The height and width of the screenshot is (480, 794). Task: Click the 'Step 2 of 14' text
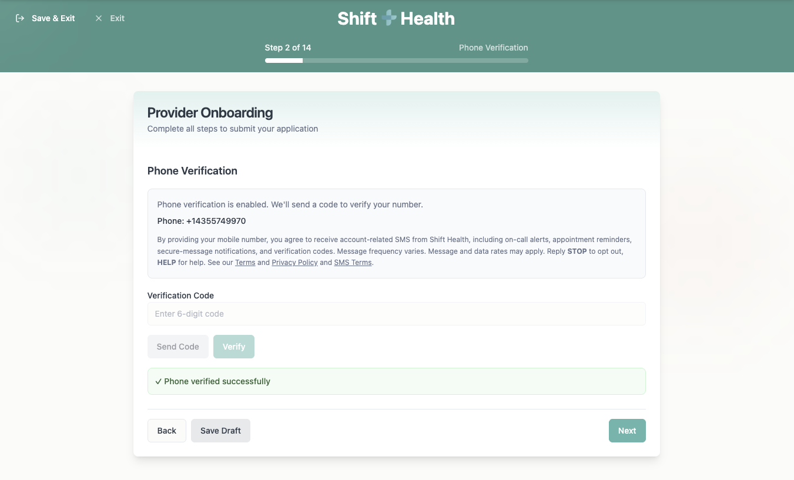(x=288, y=48)
